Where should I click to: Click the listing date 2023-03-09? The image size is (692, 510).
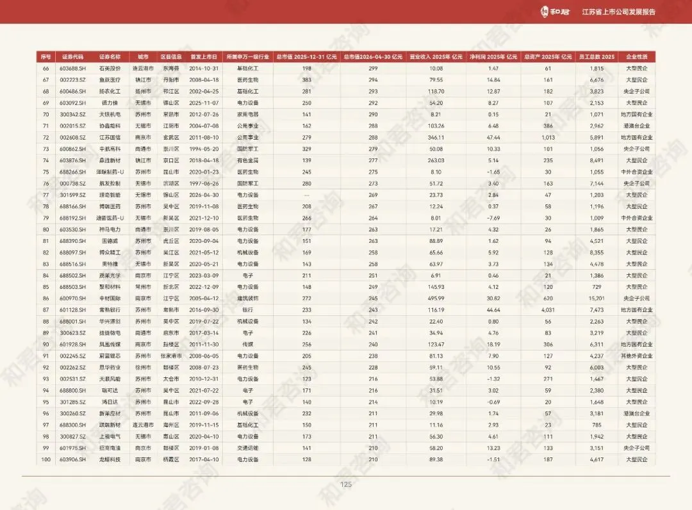(x=204, y=276)
